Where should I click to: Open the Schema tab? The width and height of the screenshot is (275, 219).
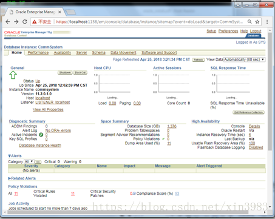click(x=99, y=53)
